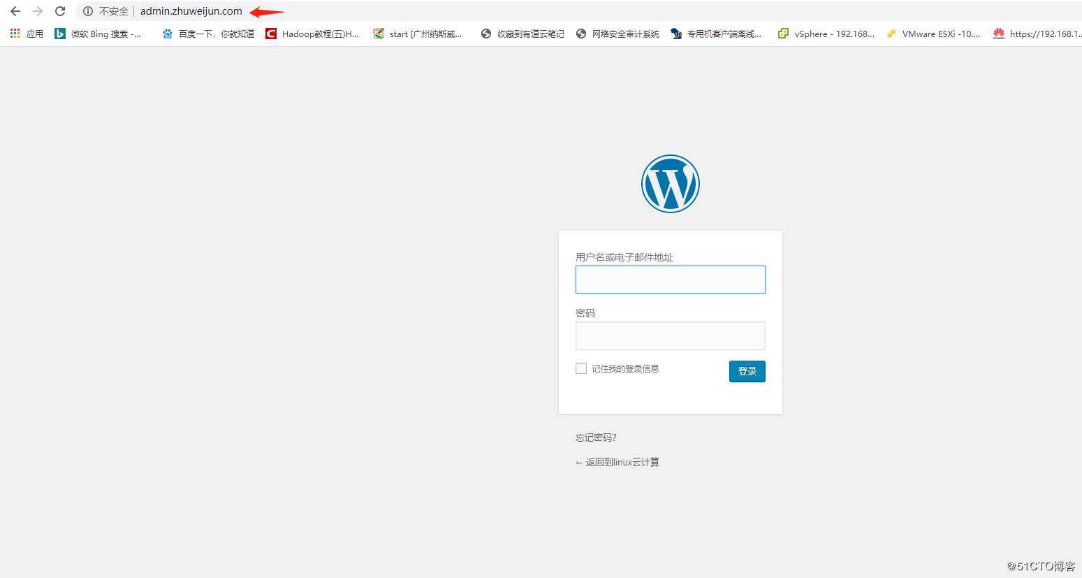Open the VMware ESXi bookmark

(x=933, y=34)
